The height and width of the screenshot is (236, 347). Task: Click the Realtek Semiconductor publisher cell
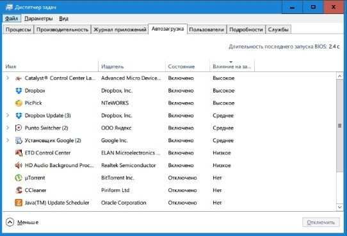point(129,165)
